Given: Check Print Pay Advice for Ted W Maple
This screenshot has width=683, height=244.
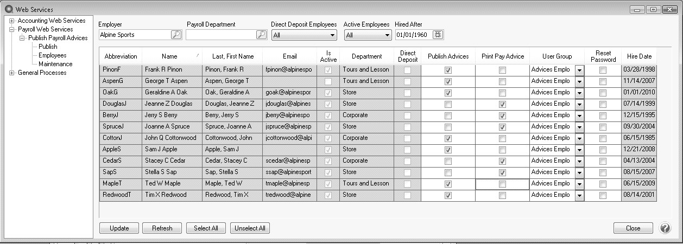Looking at the screenshot, I should pos(502,184).
